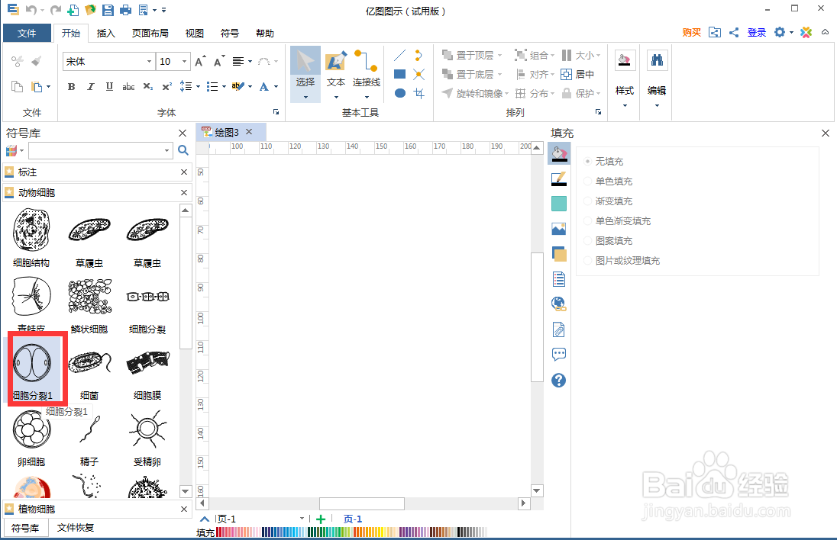Select the straight line tool
This screenshot has width=837, height=540.
399,55
